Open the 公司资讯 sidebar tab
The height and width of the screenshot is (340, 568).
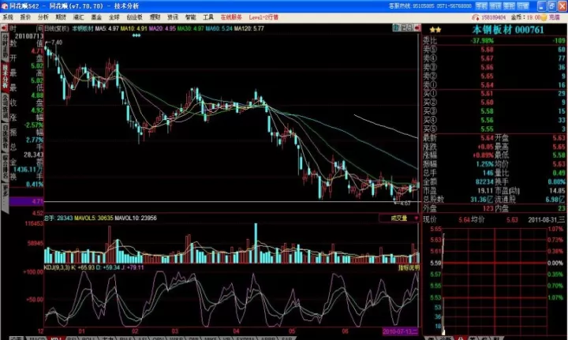coord(5,107)
